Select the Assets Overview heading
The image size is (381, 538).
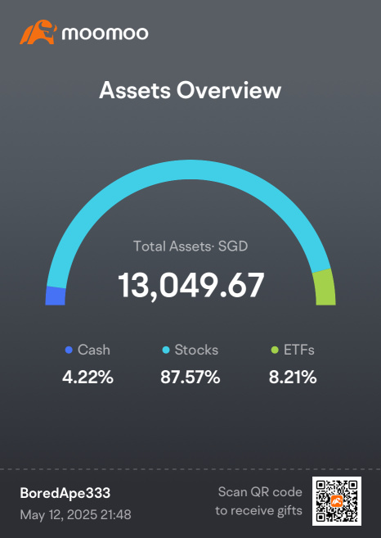tap(190, 91)
